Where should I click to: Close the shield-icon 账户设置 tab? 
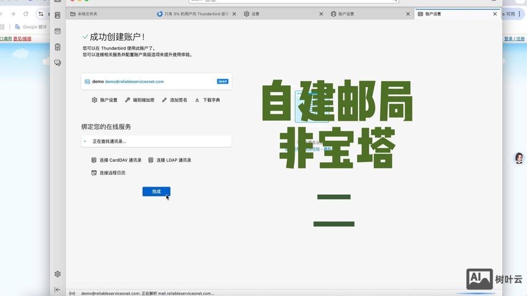tap(408, 14)
